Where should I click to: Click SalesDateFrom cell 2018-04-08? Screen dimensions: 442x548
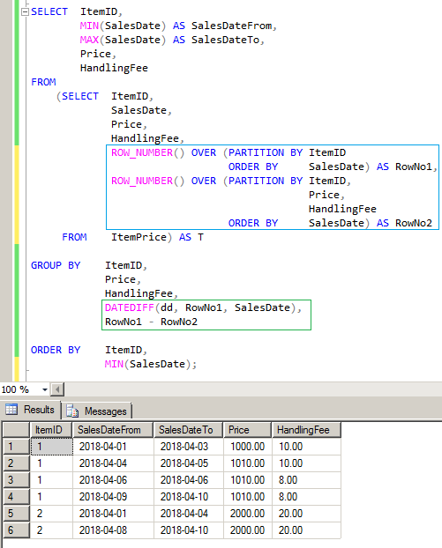[113, 530]
